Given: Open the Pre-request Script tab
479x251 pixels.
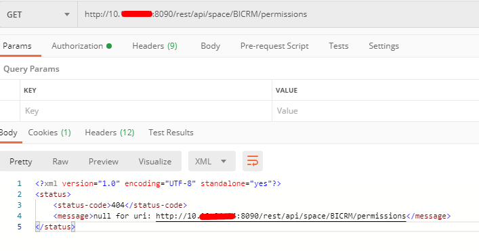Looking at the screenshot, I should tap(274, 46).
